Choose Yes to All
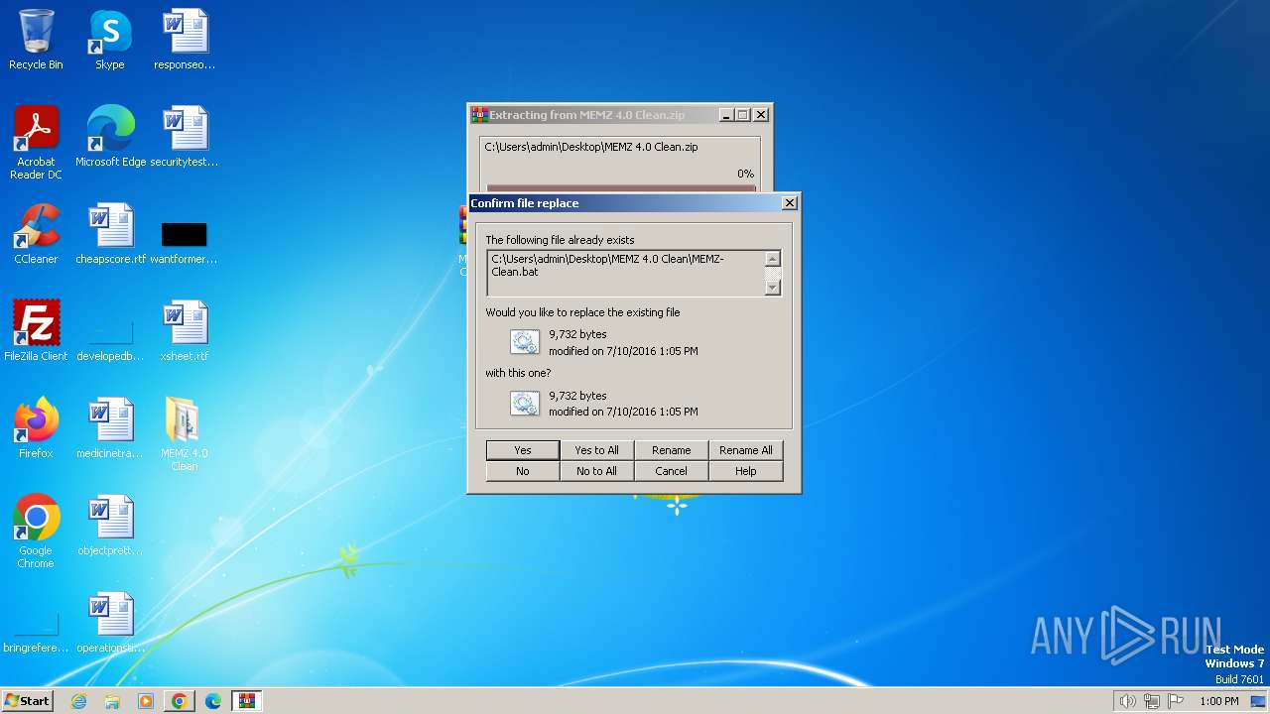This screenshot has height=714, width=1270. (x=596, y=450)
